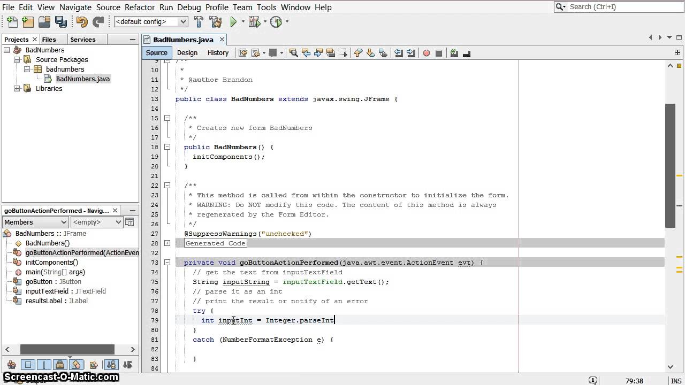The width and height of the screenshot is (685, 385).
Task: Click Stop Macro Recording icon
Action: click(439, 53)
